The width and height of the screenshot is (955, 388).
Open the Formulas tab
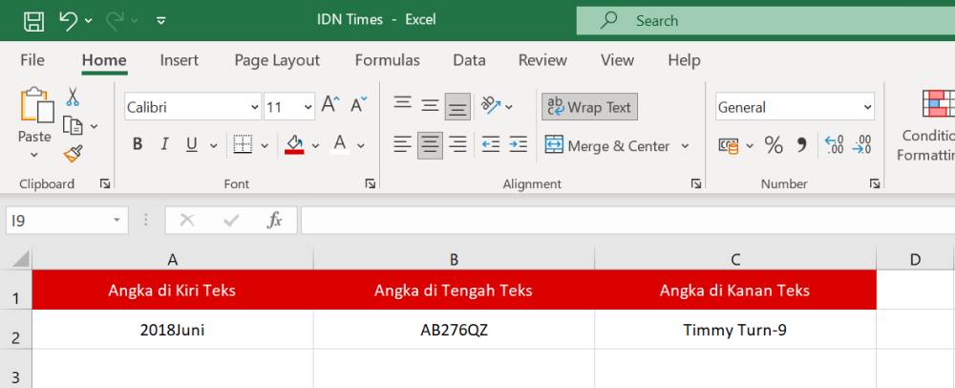coord(388,60)
